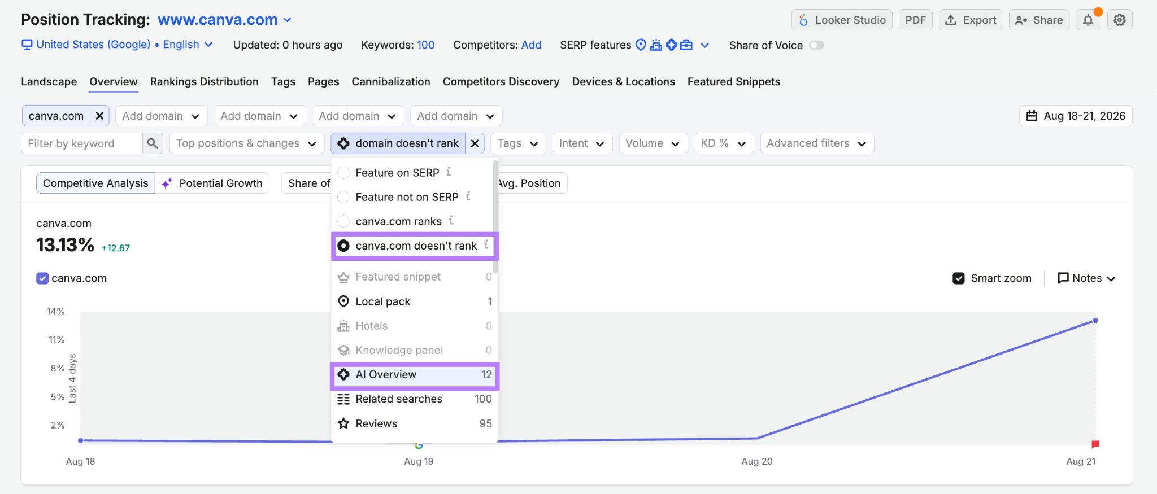
Task: Select the Potential Growth view
Action: click(x=212, y=183)
